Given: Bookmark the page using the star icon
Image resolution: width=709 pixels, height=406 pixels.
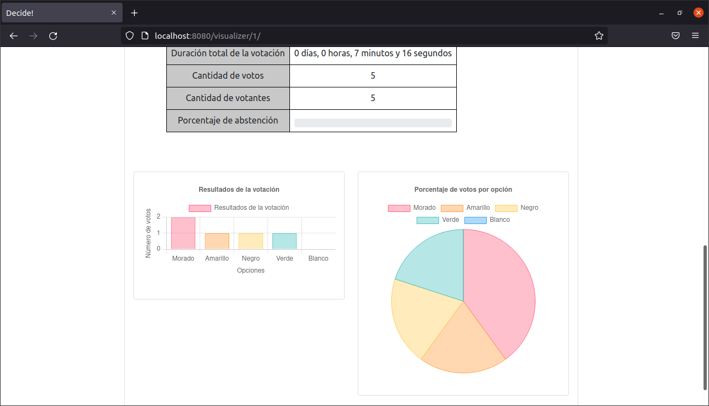Looking at the screenshot, I should [x=599, y=35].
